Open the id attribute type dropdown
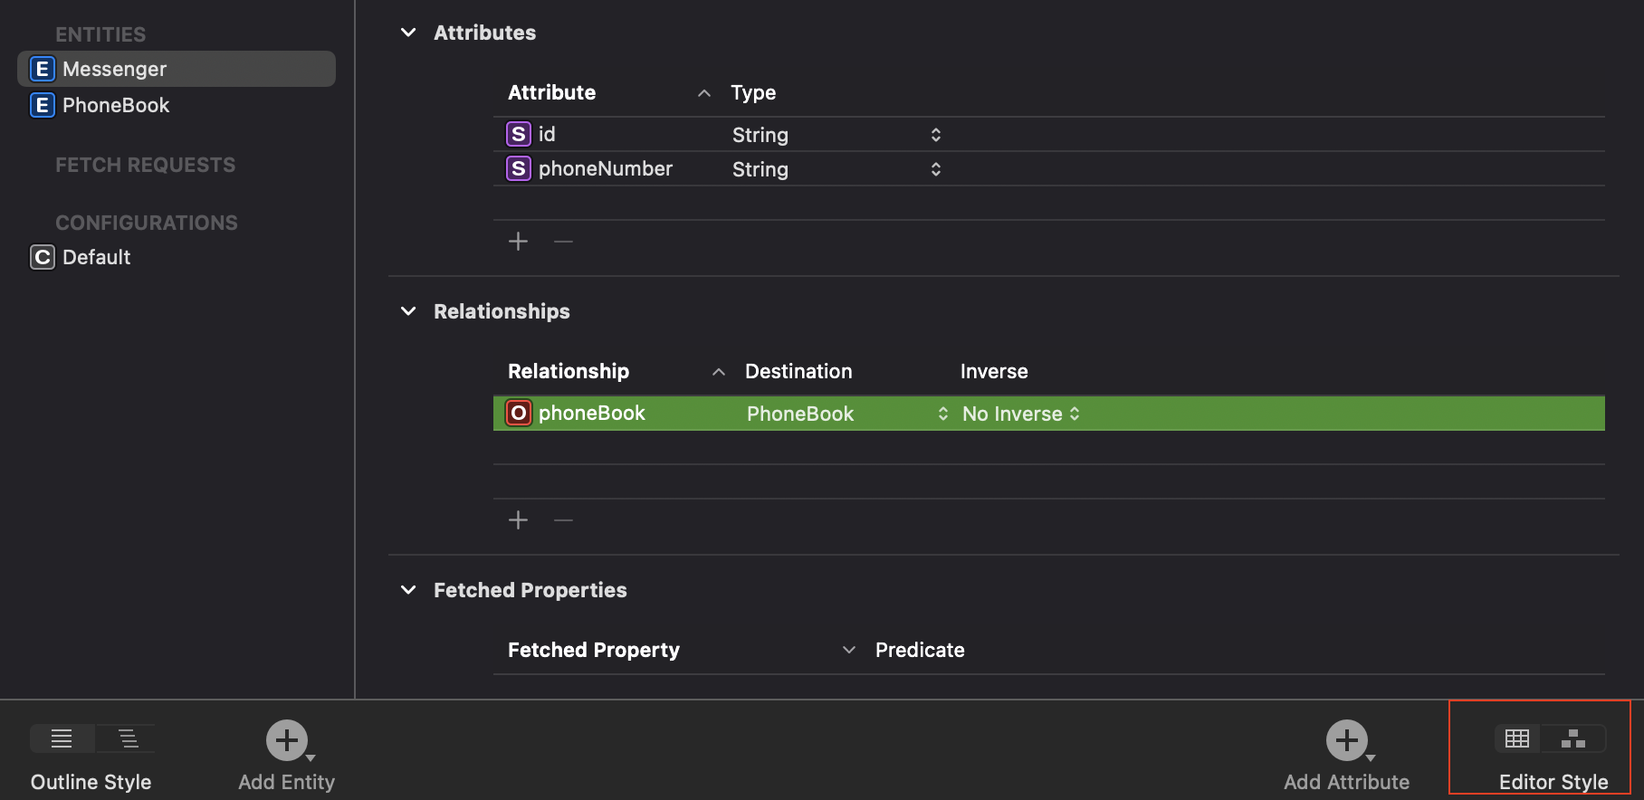1644x800 pixels. tap(935, 135)
